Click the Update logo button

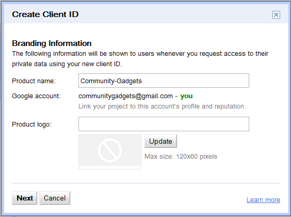click(x=160, y=141)
